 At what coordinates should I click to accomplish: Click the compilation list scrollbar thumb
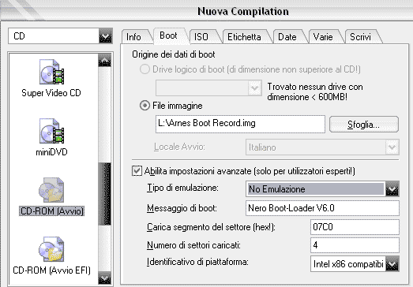tap(104, 194)
